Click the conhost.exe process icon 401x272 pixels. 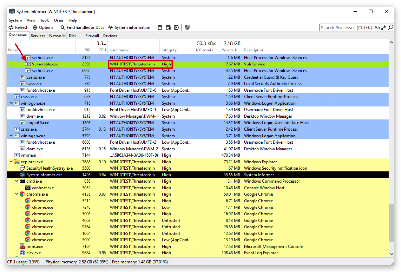click(28, 188)
